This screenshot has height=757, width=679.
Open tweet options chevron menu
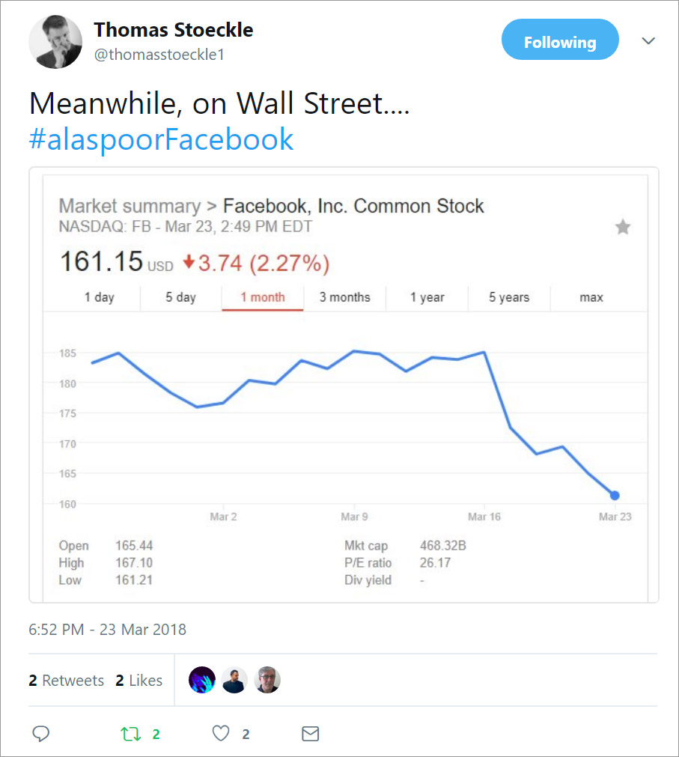pos(648,41)
